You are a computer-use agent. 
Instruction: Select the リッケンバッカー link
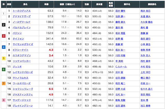tap(22, 61)
